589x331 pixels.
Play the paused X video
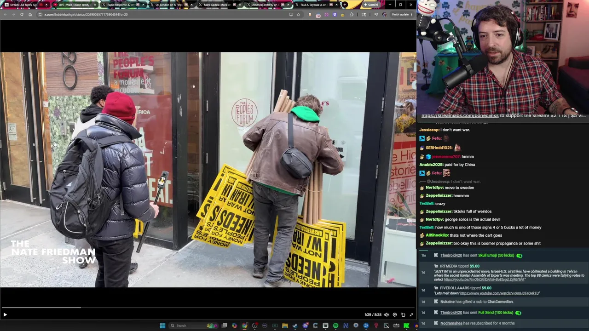tap(5, 314)
